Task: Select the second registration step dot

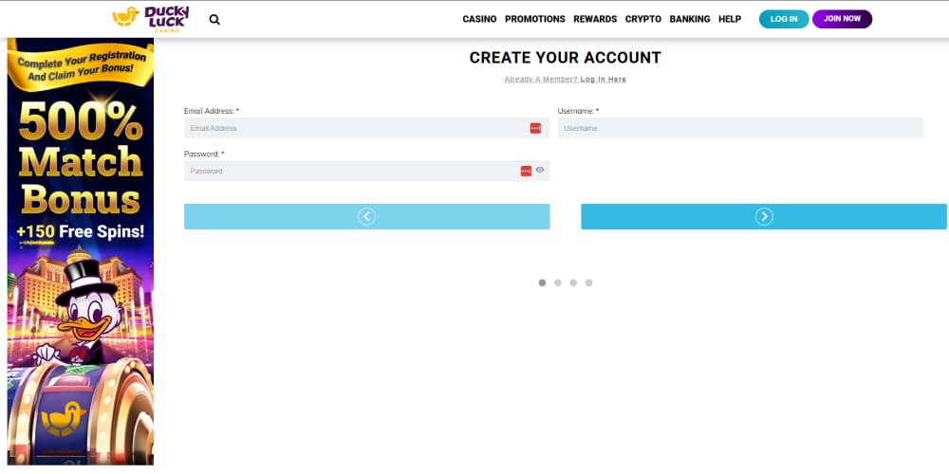Action: [558, 283]
